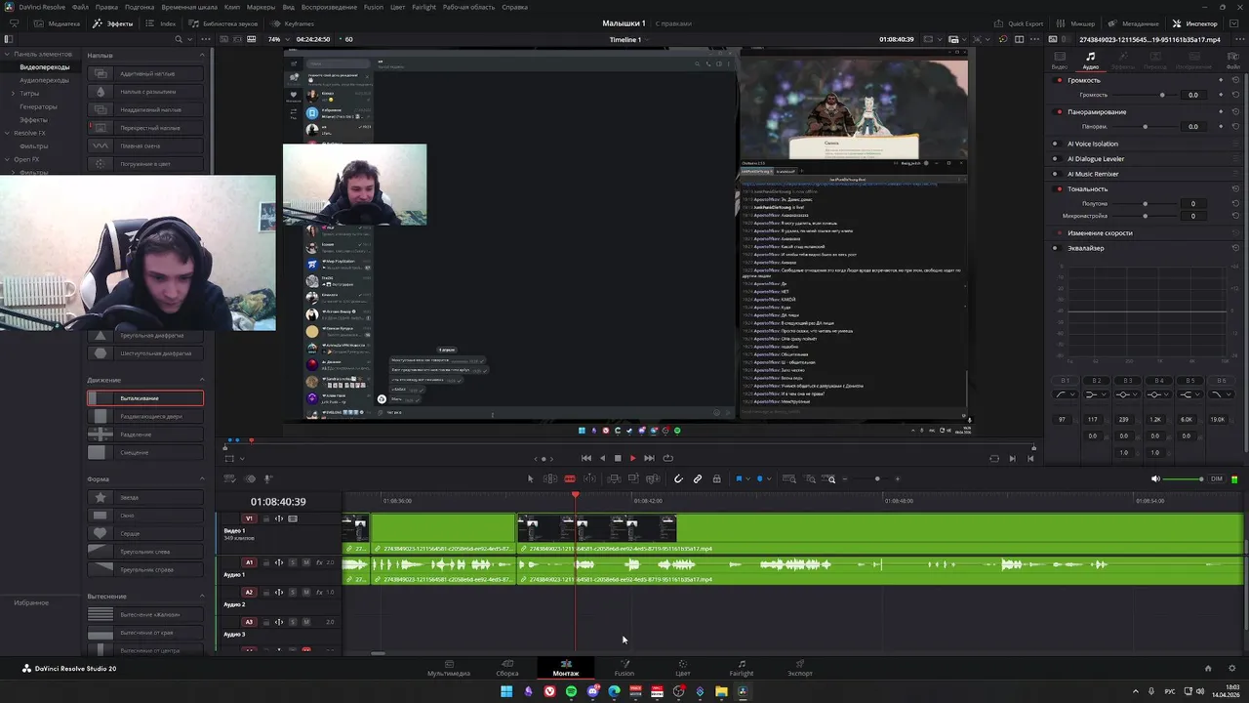Adjust the Полутона pitch slider

[1147, 203]
